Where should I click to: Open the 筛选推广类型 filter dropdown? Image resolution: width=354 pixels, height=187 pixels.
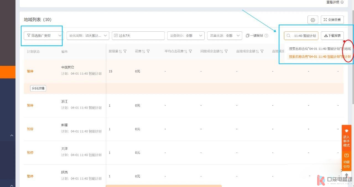43,36
